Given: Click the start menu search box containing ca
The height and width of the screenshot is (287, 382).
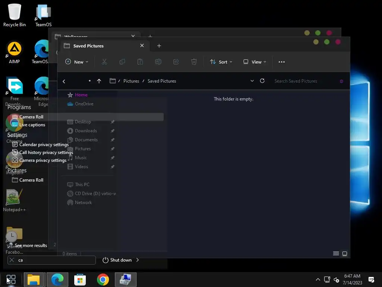Looking at the screenshot, I should (51, 260).
